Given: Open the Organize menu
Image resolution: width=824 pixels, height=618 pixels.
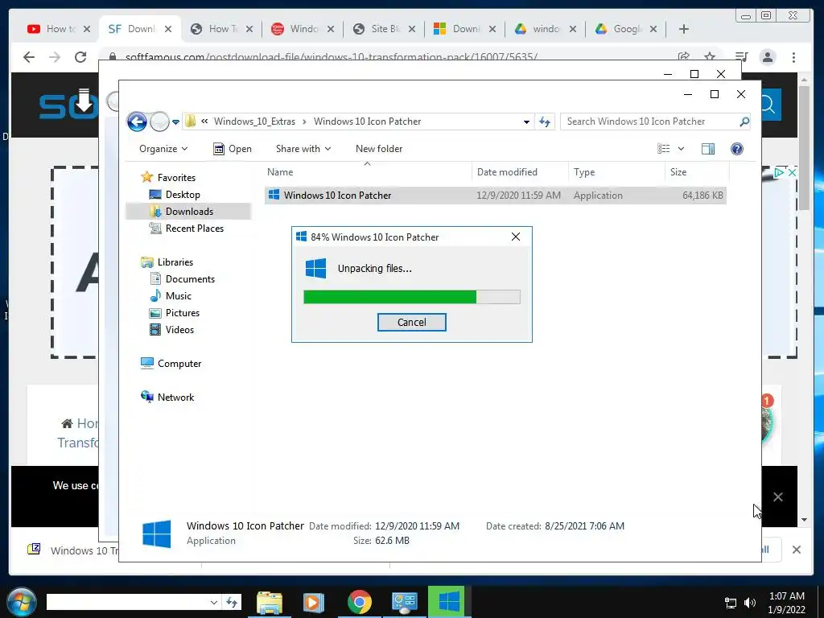Looking at the screenshot, I should (x=163, y=149).
